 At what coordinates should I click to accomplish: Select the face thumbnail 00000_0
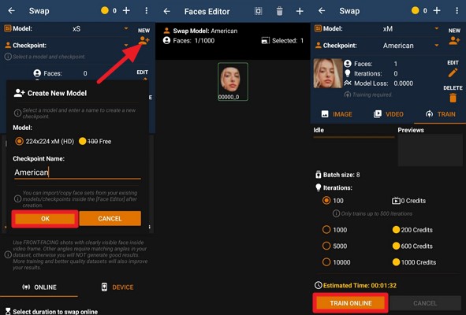pos(233,82)
